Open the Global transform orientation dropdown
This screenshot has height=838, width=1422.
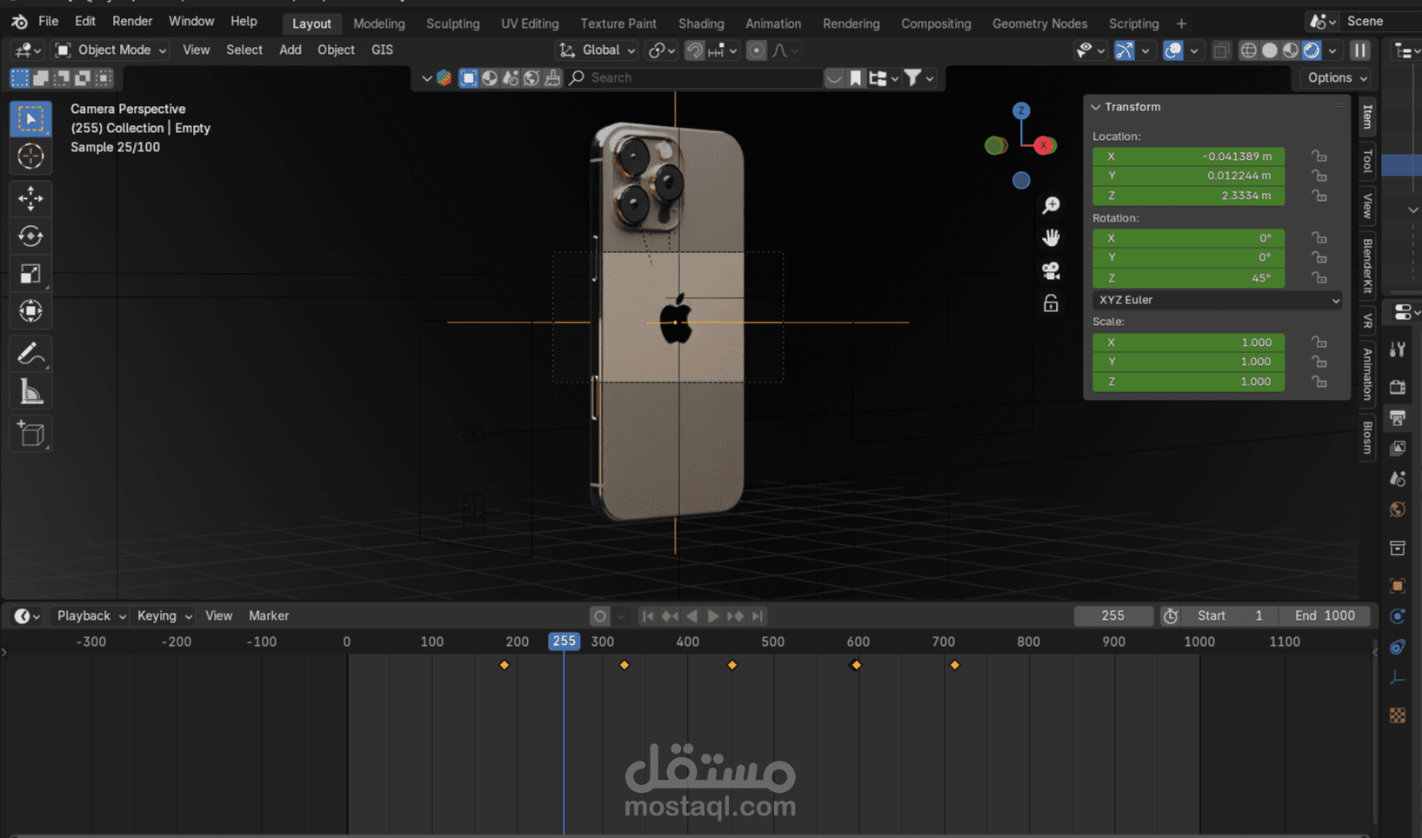[598, 50]
